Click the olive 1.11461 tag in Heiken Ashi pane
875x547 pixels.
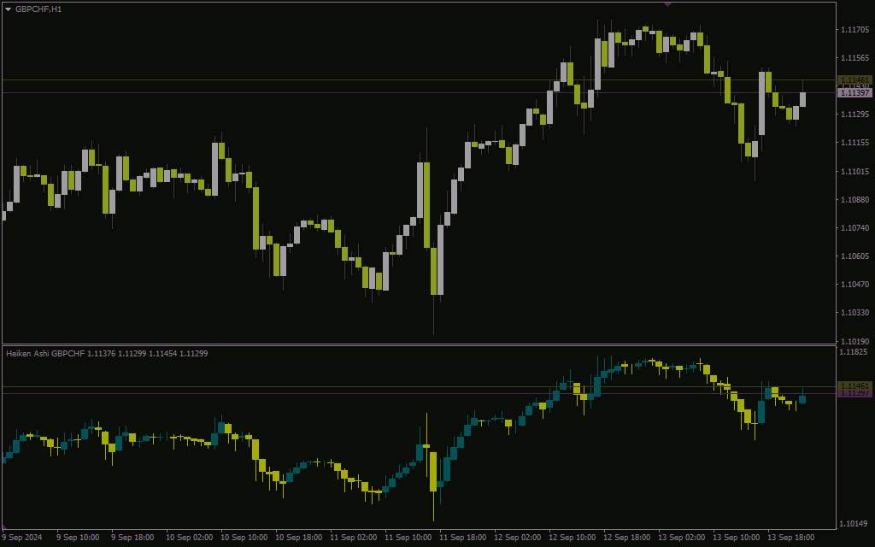pos(854,386)
